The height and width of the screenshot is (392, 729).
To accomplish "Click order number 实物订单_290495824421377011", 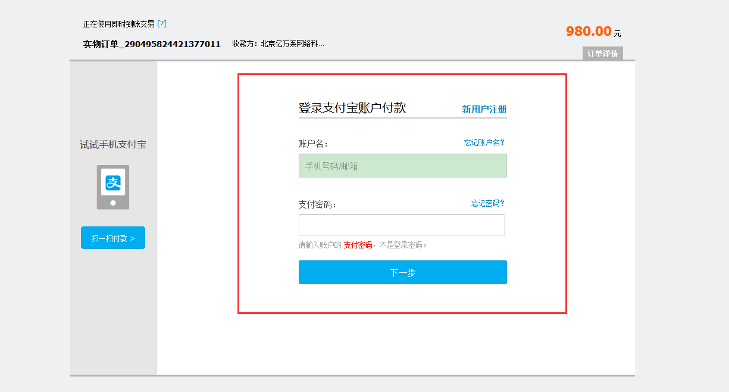I will [152, 44].
